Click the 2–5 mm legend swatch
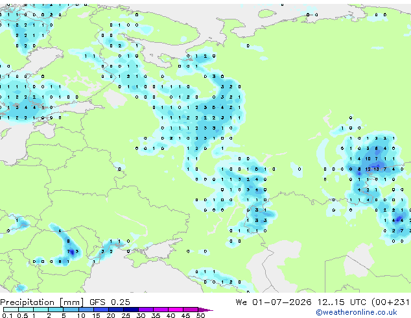This screenshot has height=318, width=411. pyautogui.click(x=56, y=310)
